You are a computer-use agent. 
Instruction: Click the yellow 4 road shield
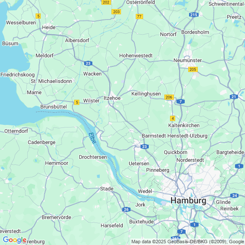(173, 118)
